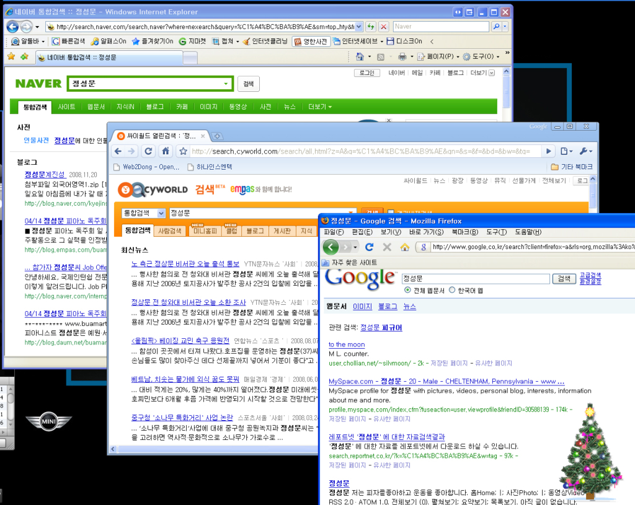Select 전체 웹문서 radio button on Google
The width and height of the screenshot is (635, 505).
pos(407,290)
